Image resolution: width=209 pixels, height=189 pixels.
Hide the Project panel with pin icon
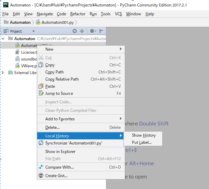[x=102, y=31]
